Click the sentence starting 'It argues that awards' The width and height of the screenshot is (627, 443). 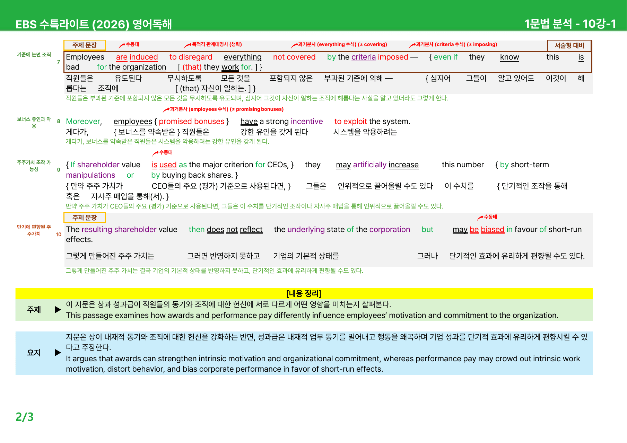click(323, 364)
